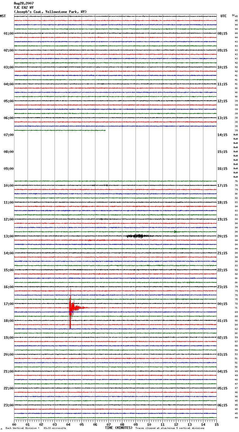This screenshot has height=432, width=239.
Task: Click the date header Aug28,2007
Action: tap(24, 3)
